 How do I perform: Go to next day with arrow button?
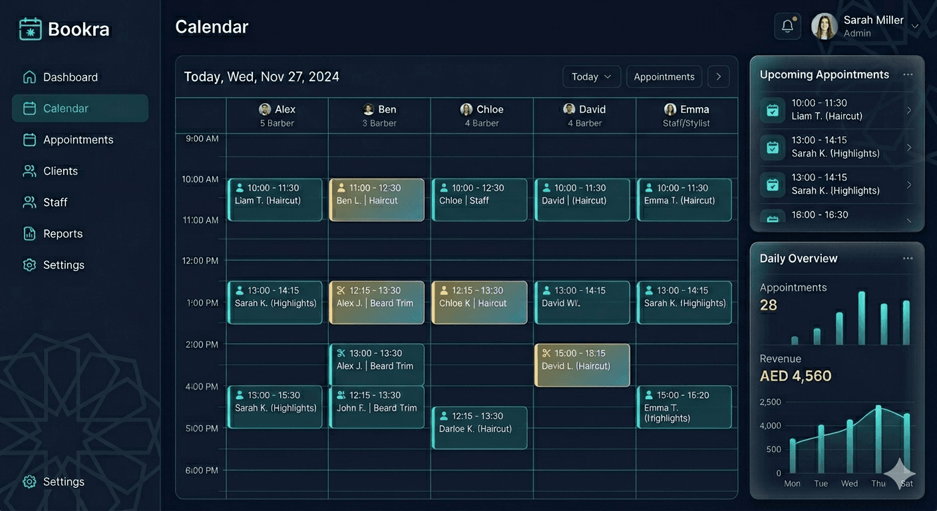coord(719,77)
